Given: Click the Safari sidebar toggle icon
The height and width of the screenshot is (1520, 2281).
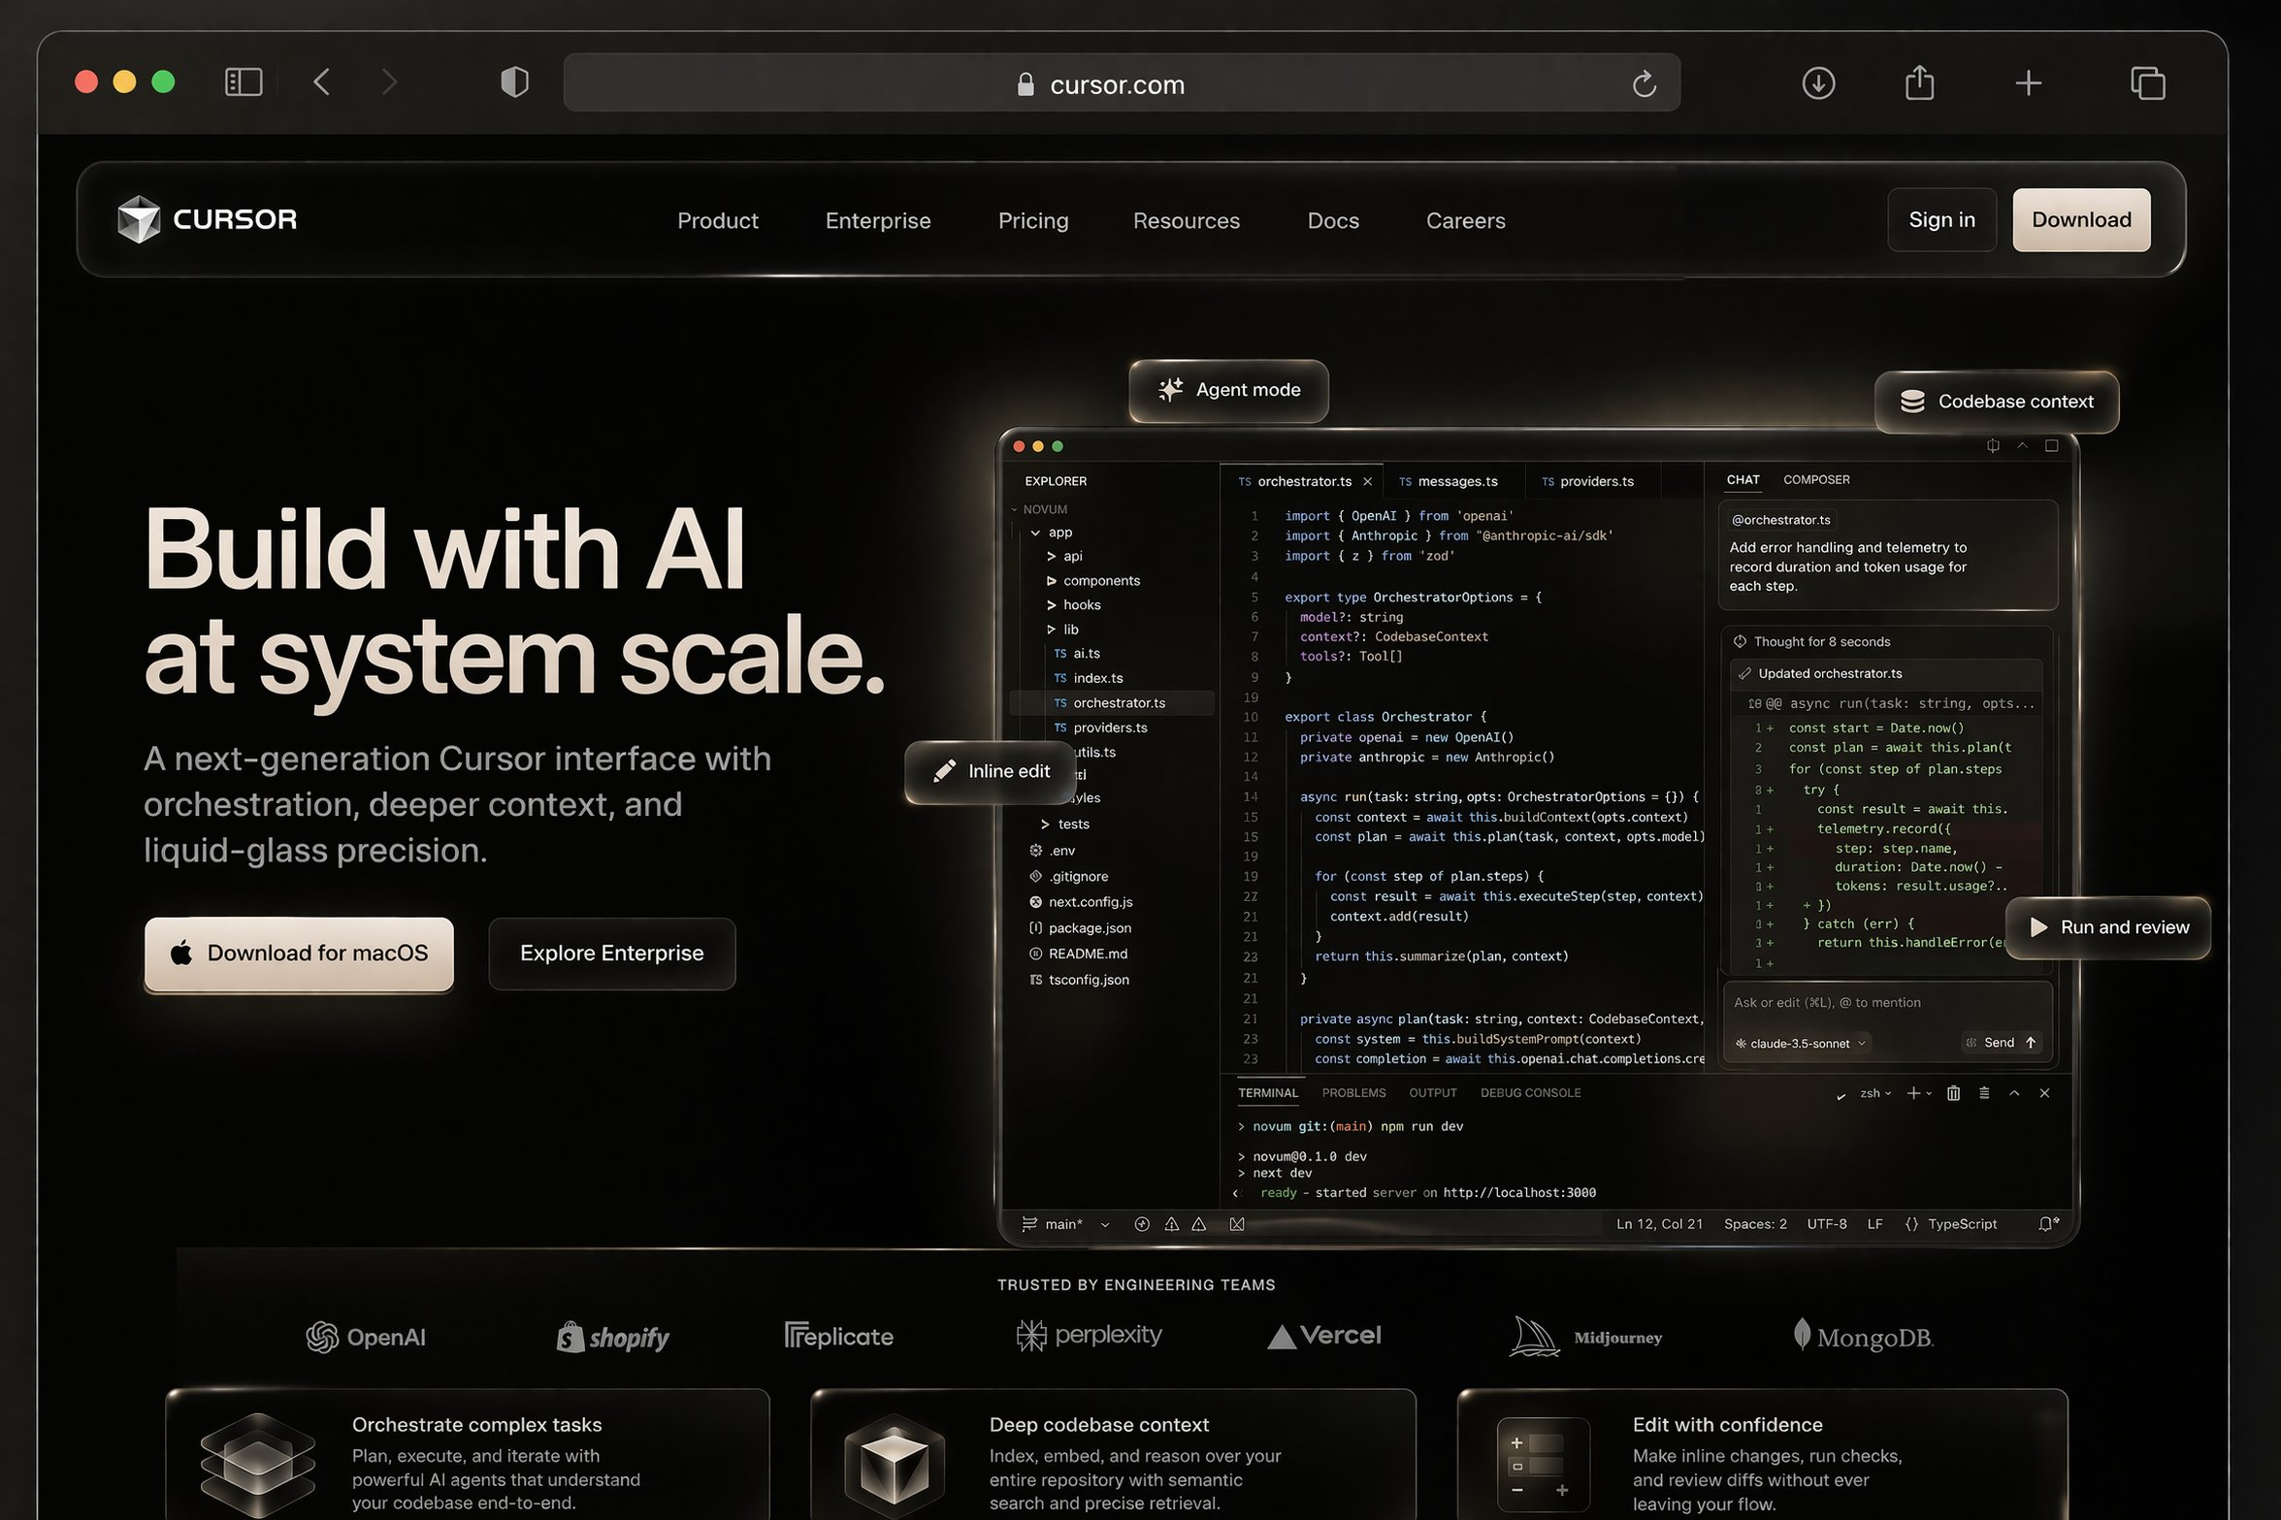Looking at the screenshot, I should 243,82.
